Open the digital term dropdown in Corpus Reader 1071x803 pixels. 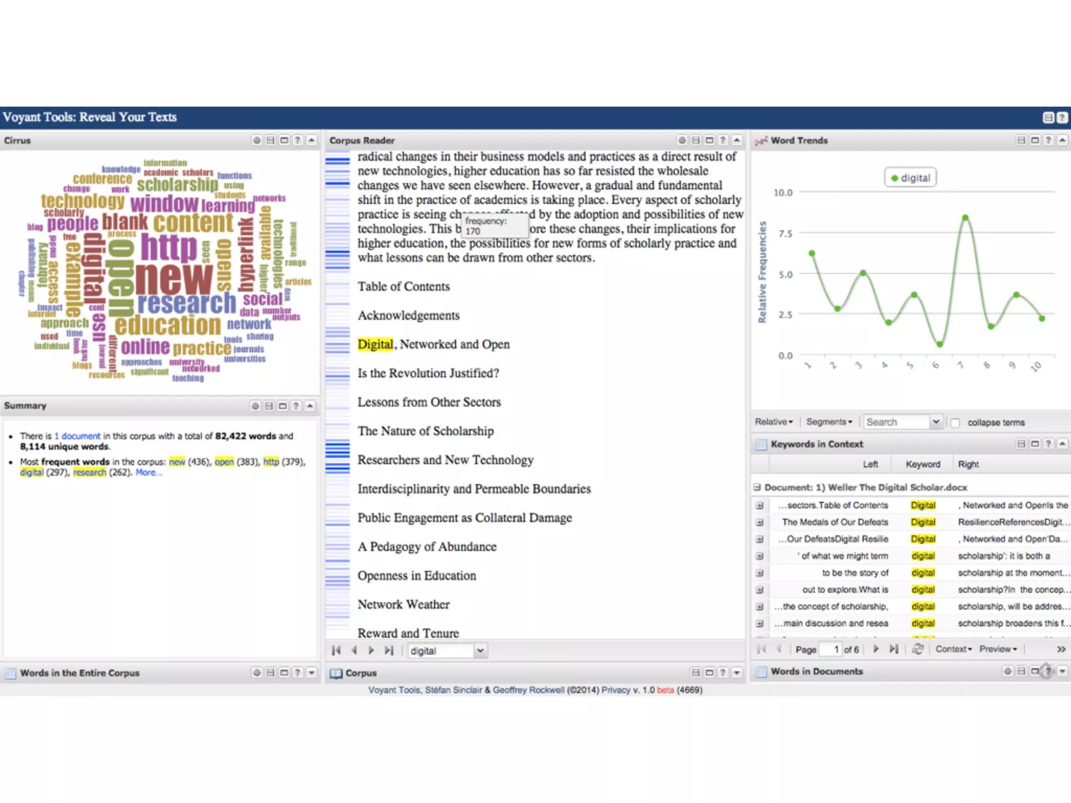[480, 651]
